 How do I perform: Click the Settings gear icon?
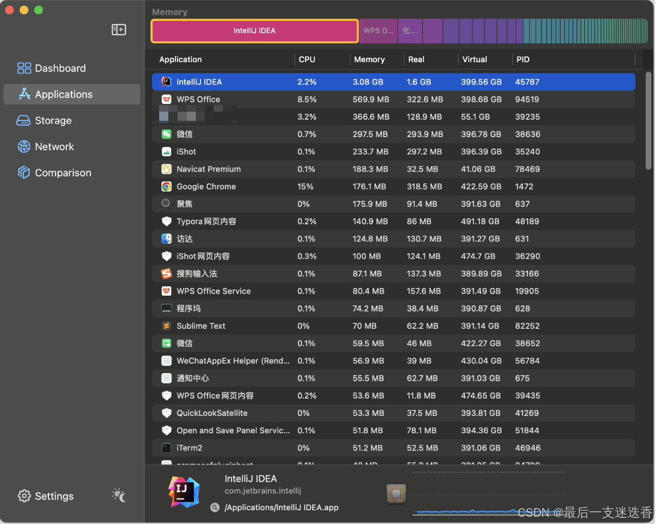pos(24,496)
